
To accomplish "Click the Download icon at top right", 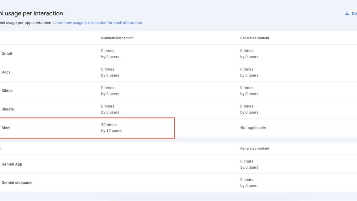I will (347, 13).
